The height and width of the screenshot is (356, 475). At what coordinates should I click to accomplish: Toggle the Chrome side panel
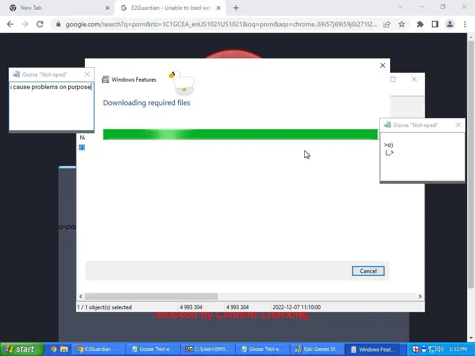tap(435, 24)
